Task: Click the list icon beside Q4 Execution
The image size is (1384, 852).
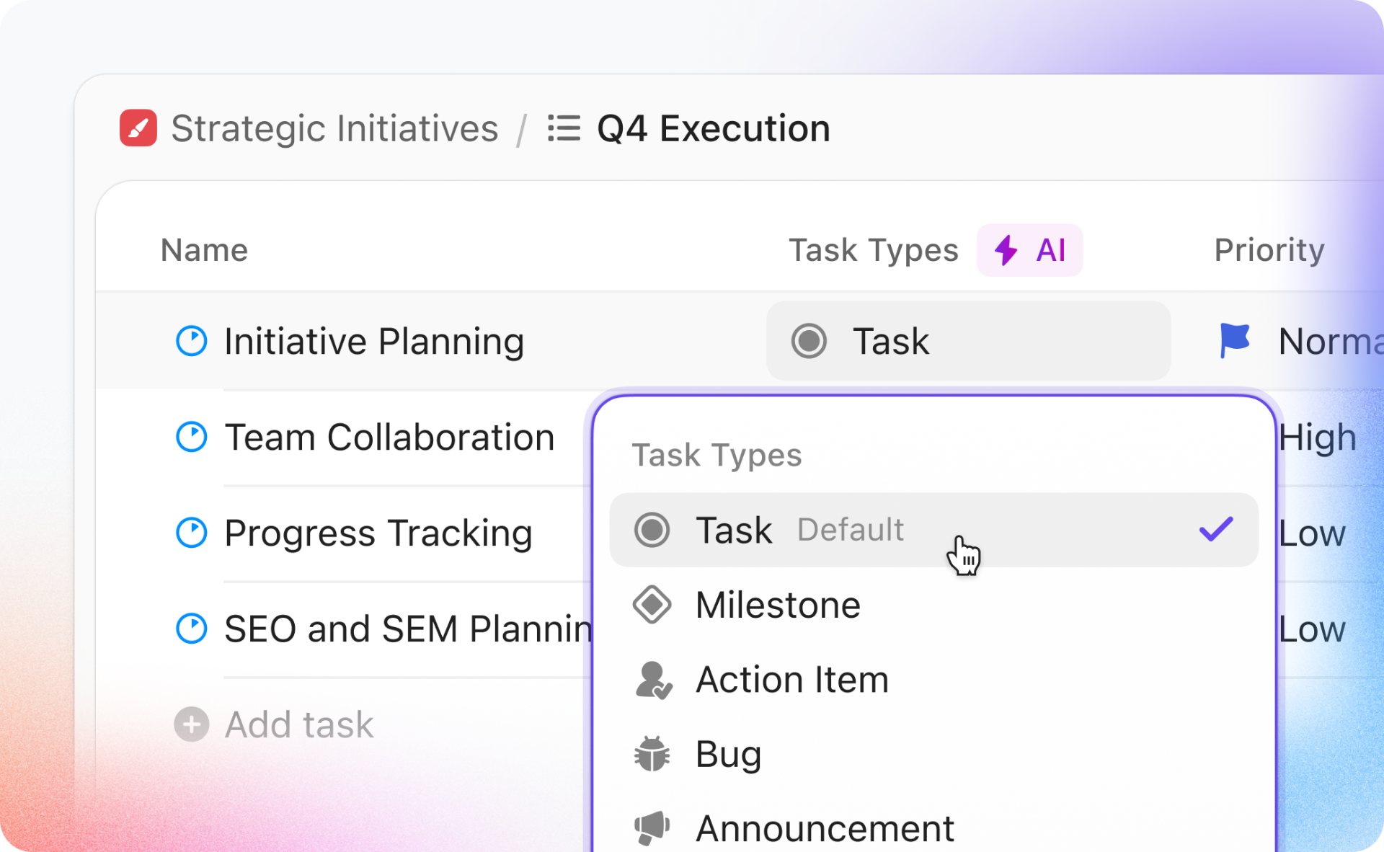Action: [564, 129]
